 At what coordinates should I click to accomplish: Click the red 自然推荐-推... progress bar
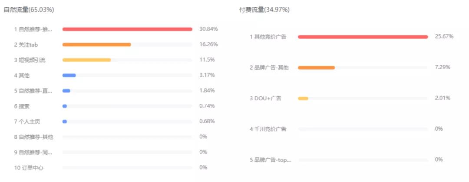[x=127, y=29]
